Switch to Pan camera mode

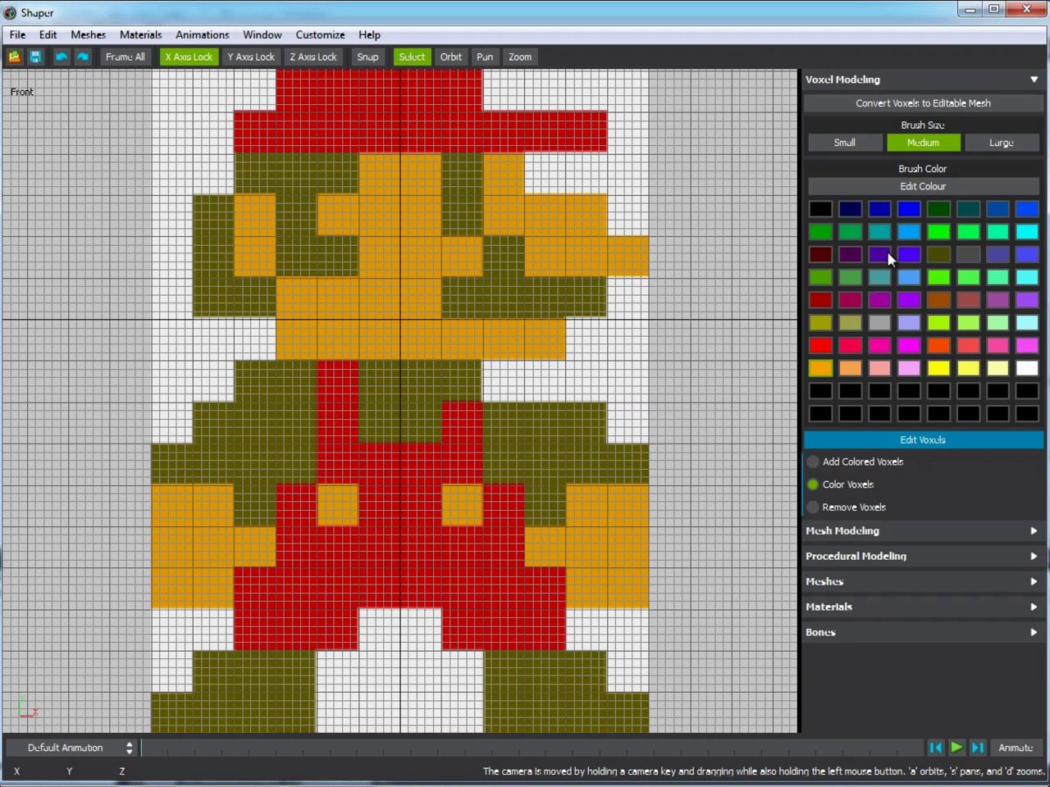point(485,57)
